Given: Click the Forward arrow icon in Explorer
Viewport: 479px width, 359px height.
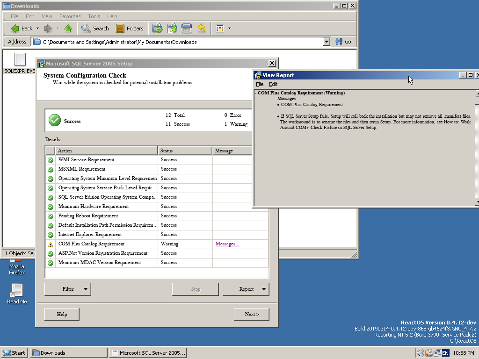Looking at the screenshot, I should click(x=48, y=29).
